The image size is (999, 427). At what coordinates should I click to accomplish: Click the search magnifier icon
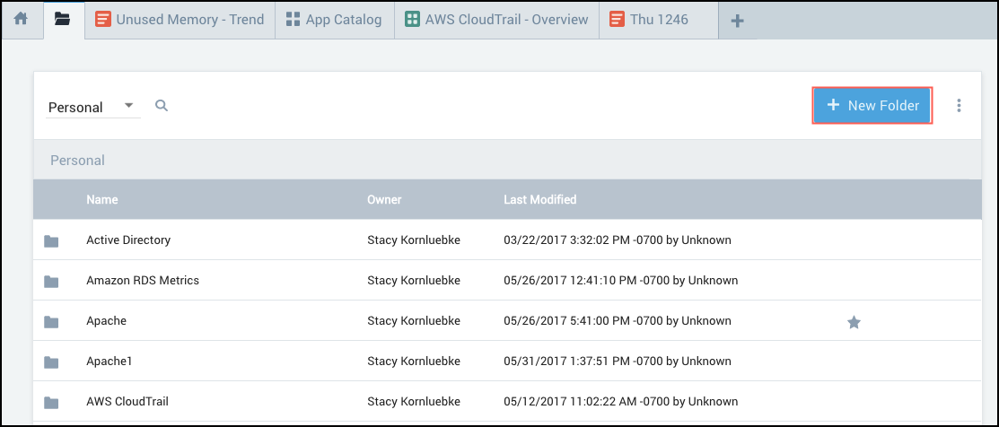pos(162,106)
